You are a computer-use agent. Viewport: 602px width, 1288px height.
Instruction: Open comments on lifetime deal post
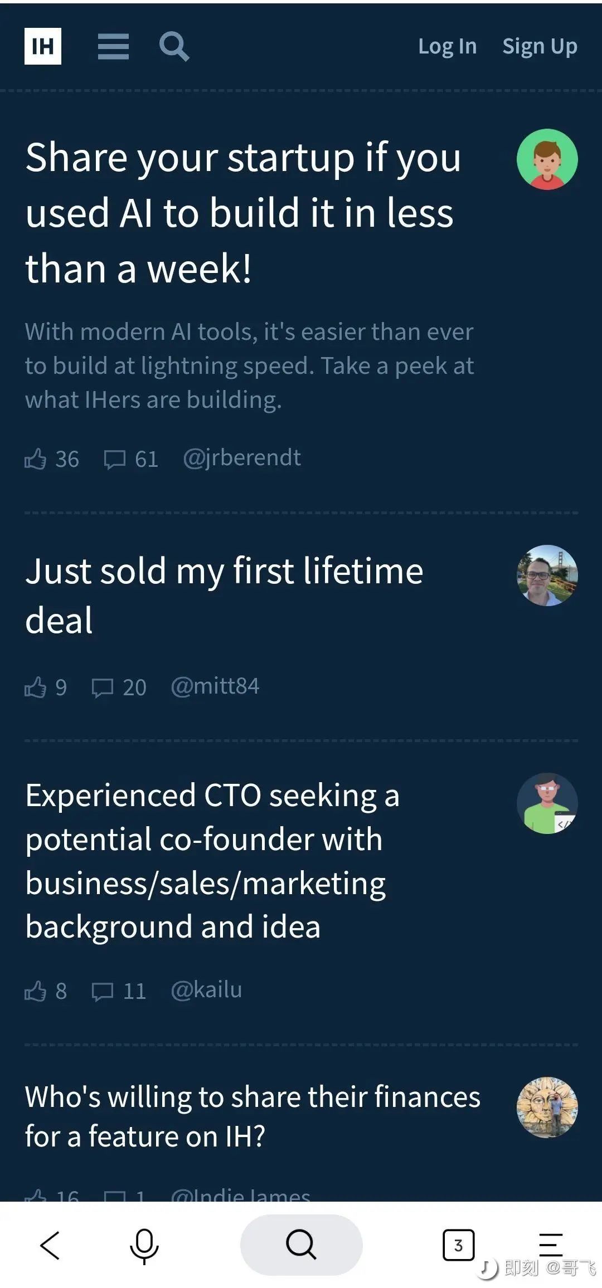[103, 688]
